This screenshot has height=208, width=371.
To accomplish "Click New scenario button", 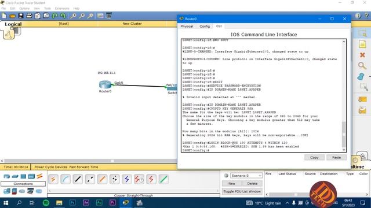I will coord(232,183).
